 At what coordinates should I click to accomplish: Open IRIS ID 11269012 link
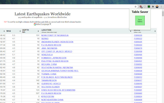138,77
